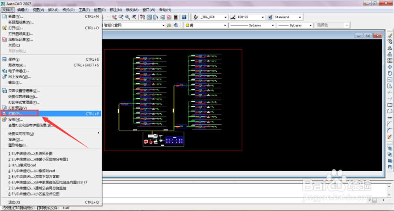Select the Offset tool
The image size is (394, 211).
click(390, 54)
